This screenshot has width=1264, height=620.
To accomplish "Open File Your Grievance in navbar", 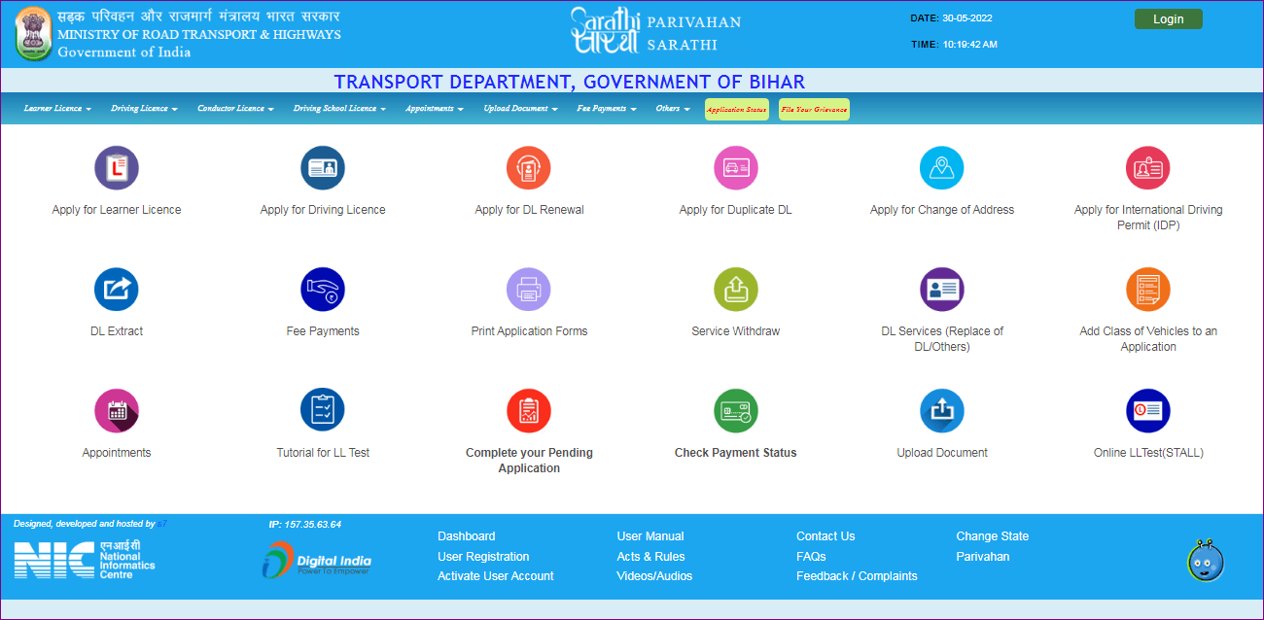I will click(x=814, y=110).
